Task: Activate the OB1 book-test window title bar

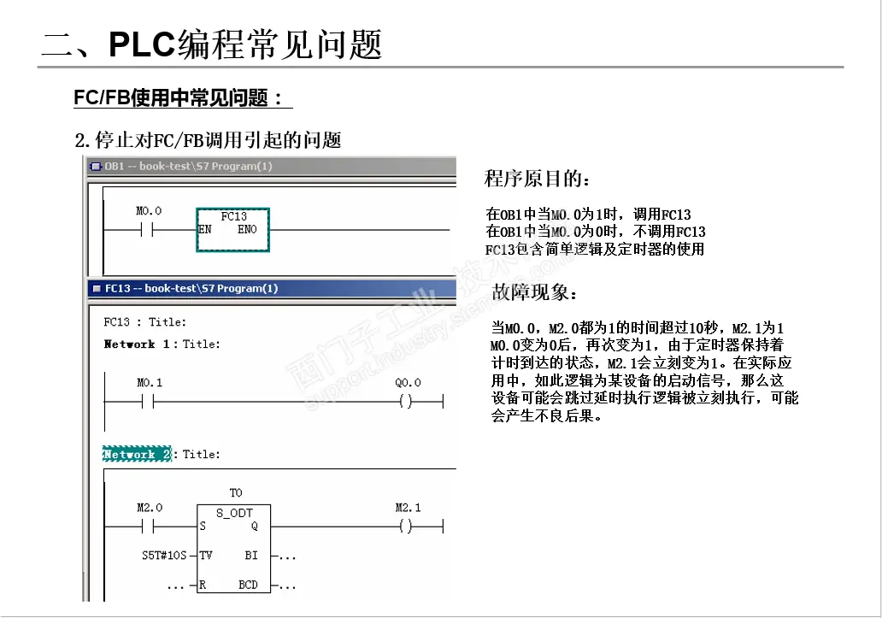Action: (x=272, y=167)
